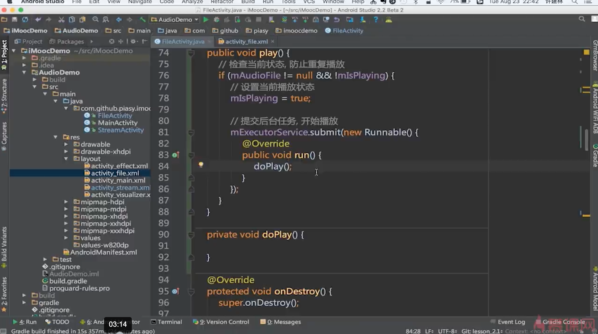
Task: Open the AudioDemo run configuration dropdown
Action: 175,20
